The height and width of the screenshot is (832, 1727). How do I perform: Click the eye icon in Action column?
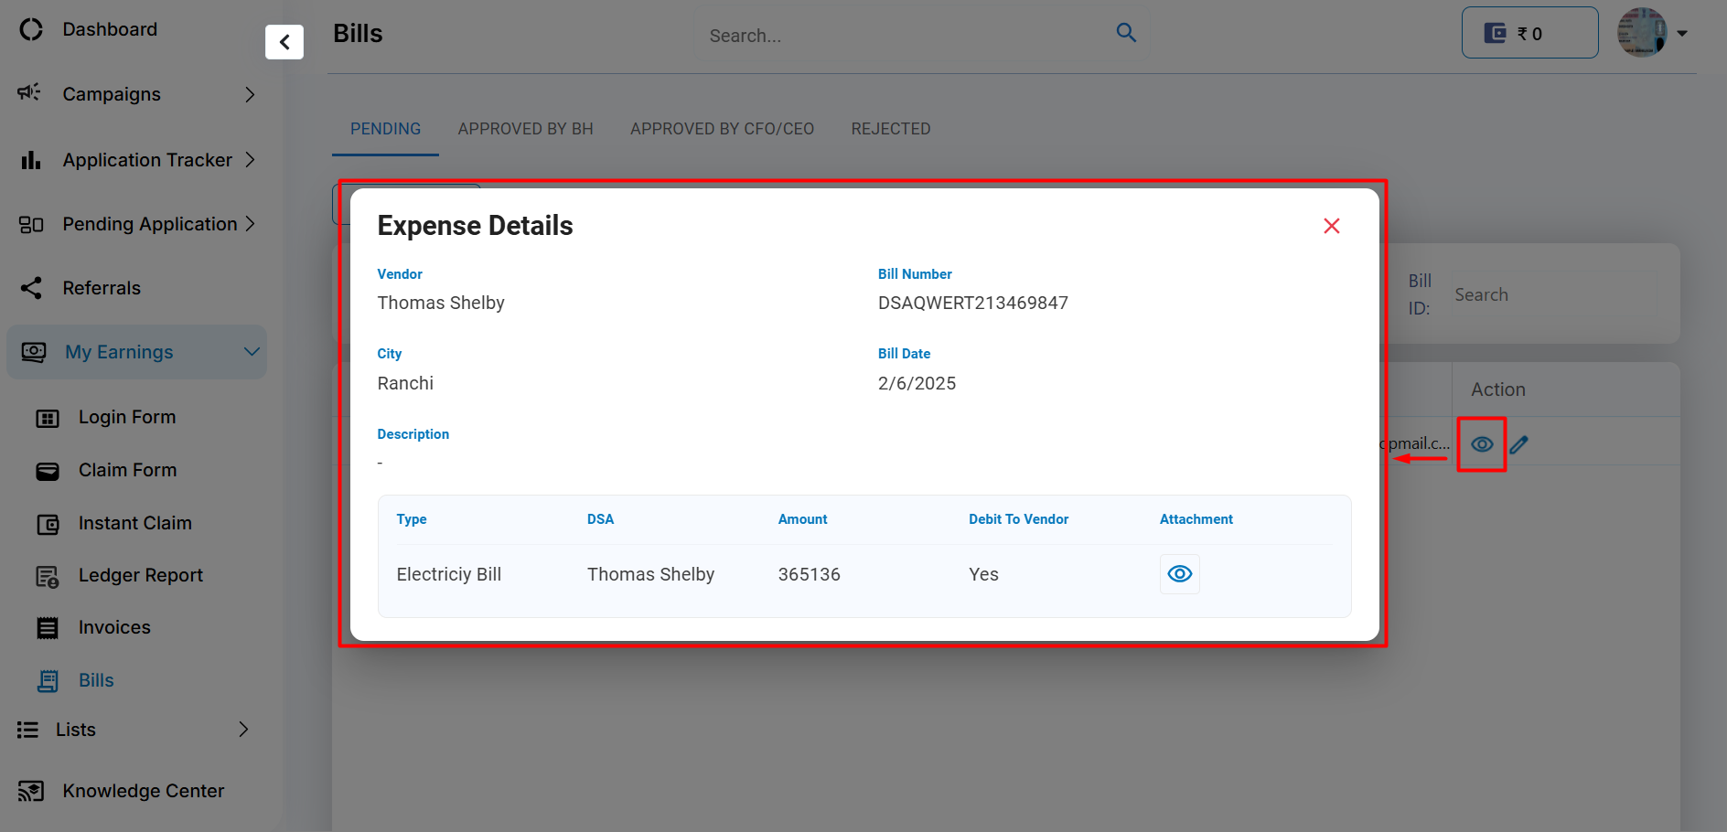(x=1482, y=444)
